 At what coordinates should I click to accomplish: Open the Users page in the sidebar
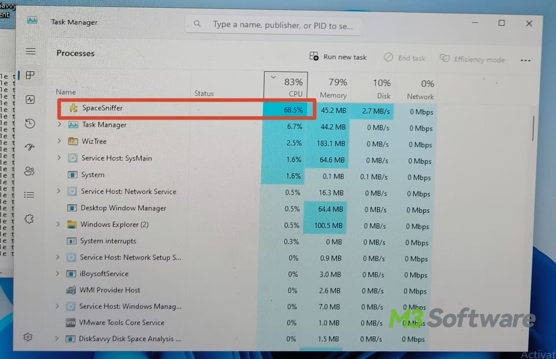(29, 171)
